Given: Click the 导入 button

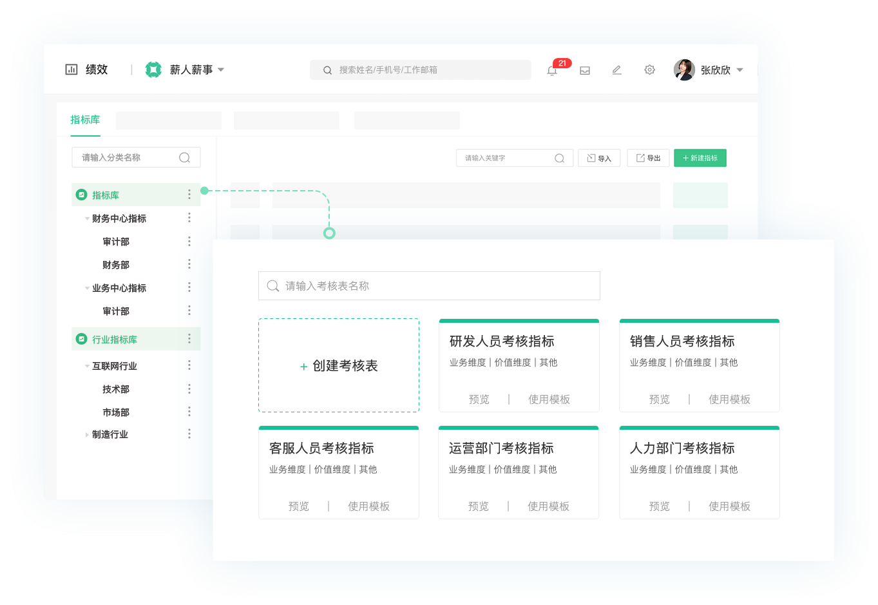Looking at the screenshot, I should (599, 158).
